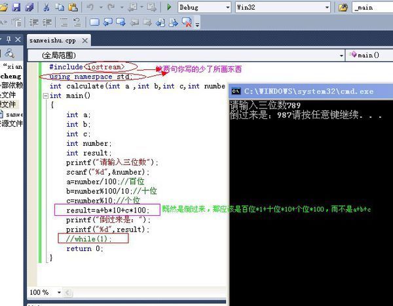Image resolution: width=393 pixels, height=306 pixels.
Task: Click '倒过来是: 987' output in cmd window
Action: pyautogui.click(x=261, y=115)
